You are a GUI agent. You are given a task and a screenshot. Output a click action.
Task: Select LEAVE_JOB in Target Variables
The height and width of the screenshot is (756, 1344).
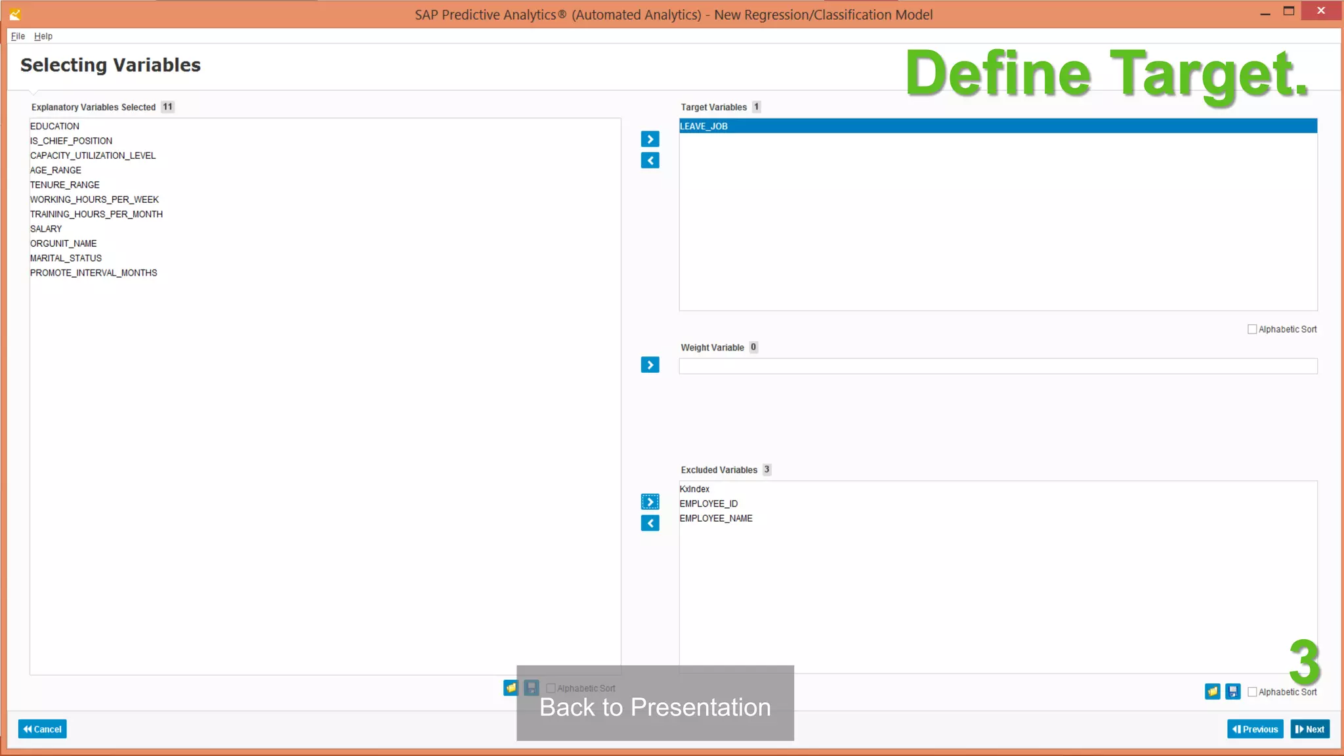997,126
